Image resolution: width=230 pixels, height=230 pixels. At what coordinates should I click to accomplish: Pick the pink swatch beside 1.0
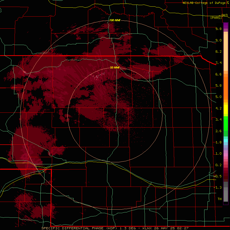pyautogui.click(x=226, y=155)
